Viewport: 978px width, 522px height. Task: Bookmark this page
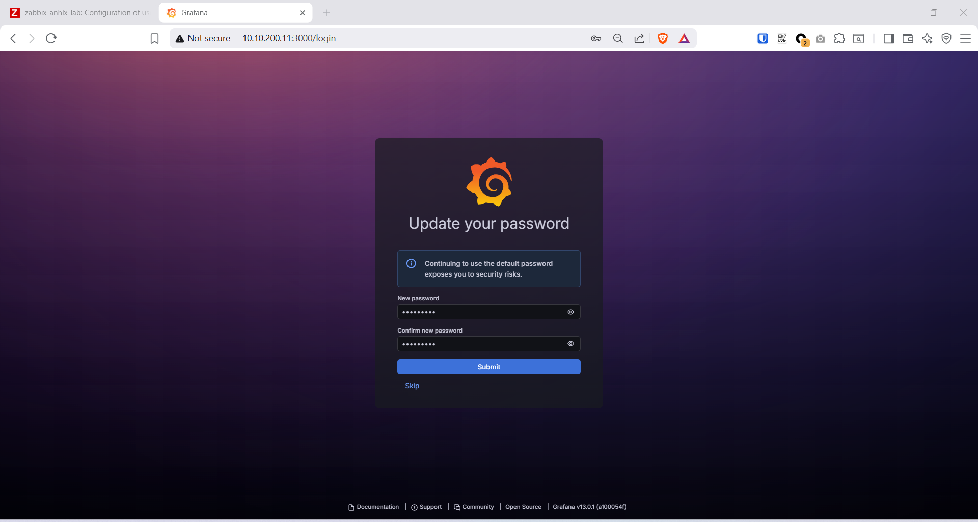coord(154,39)
